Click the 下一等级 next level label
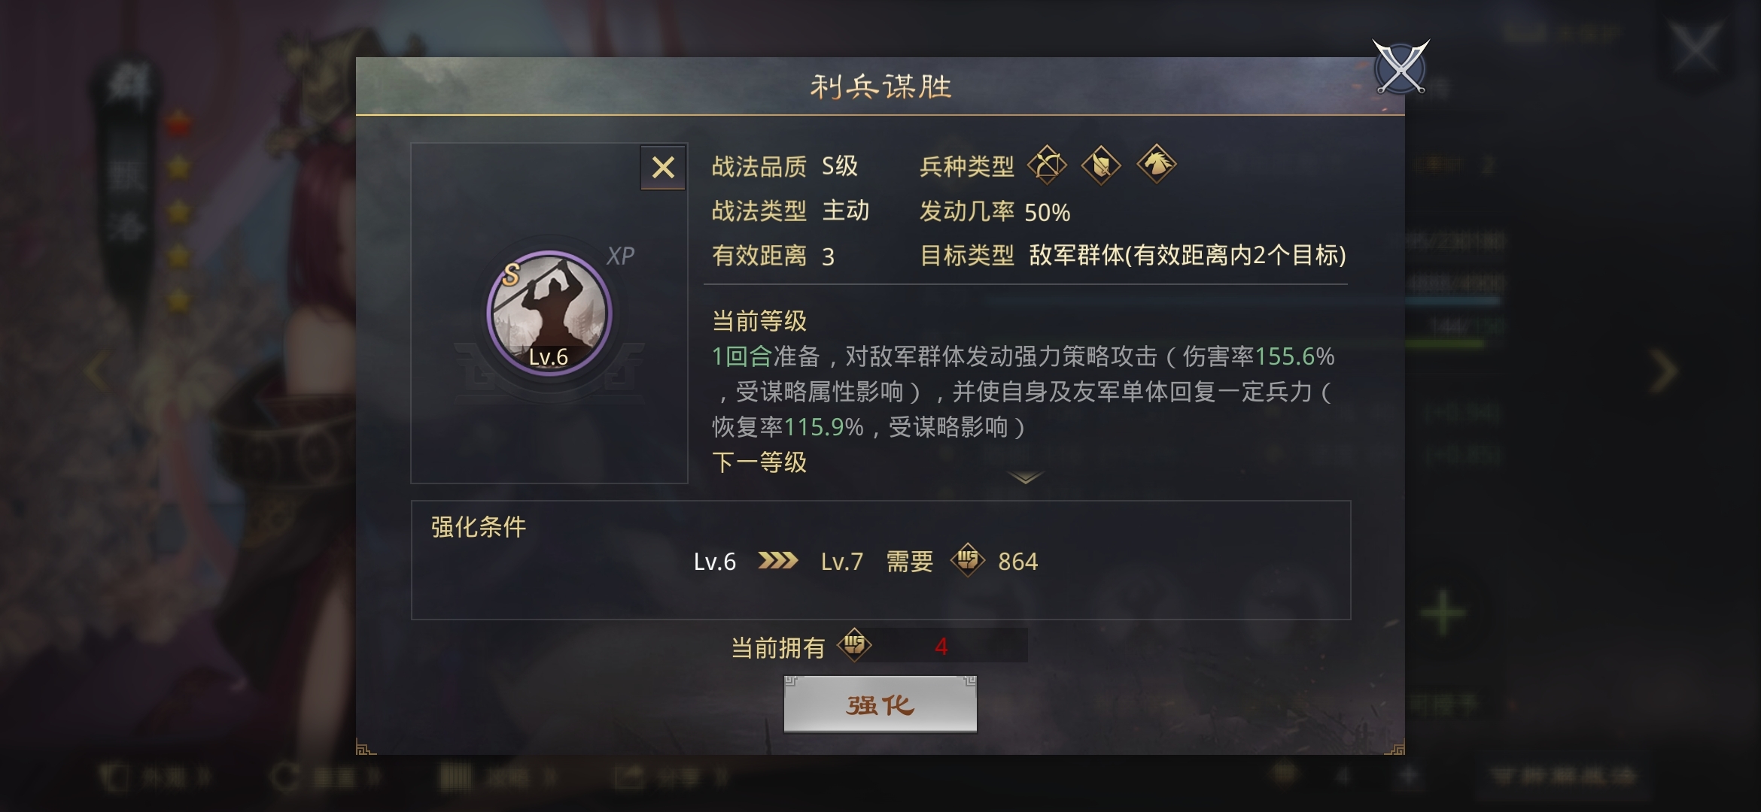This screenshot has width=1761, height=812. click(759, 462)
